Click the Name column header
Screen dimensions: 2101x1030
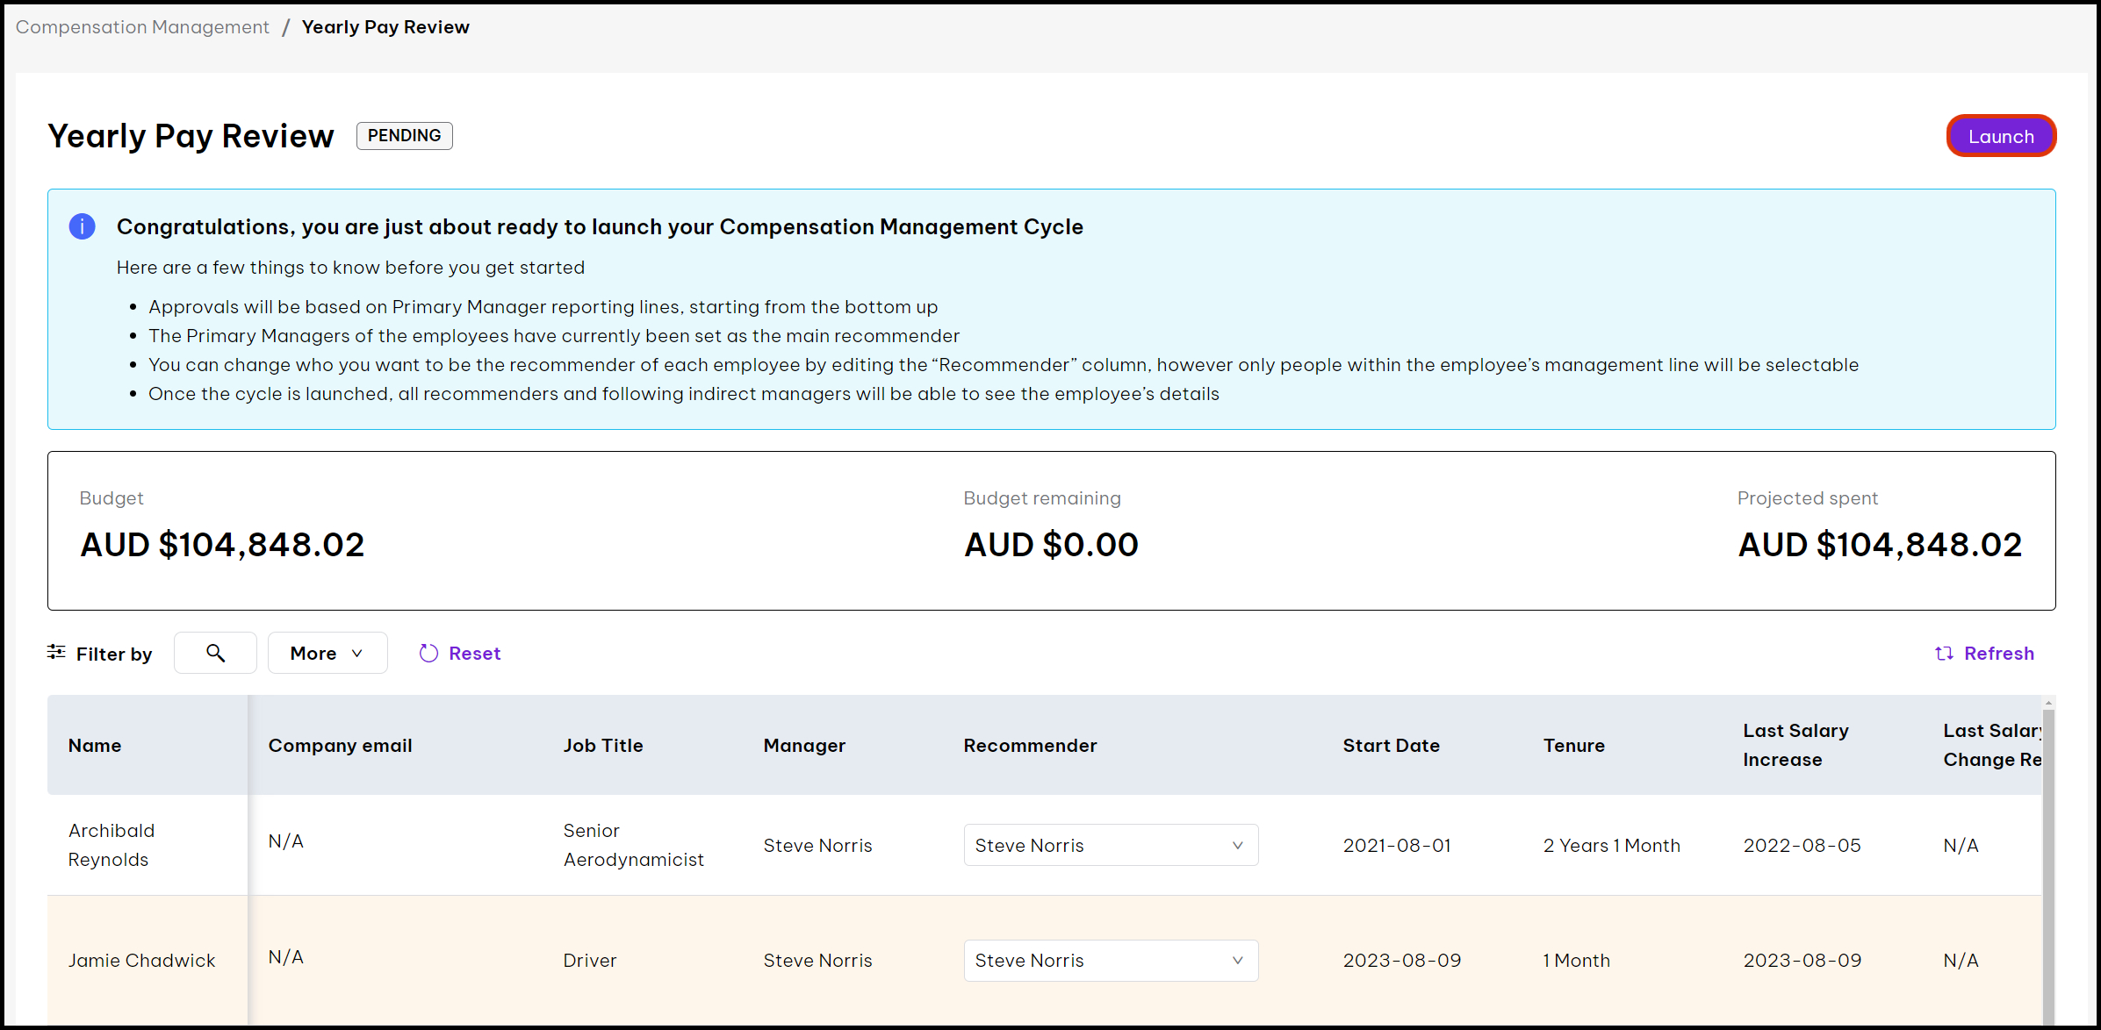click(x=95, y=745)
